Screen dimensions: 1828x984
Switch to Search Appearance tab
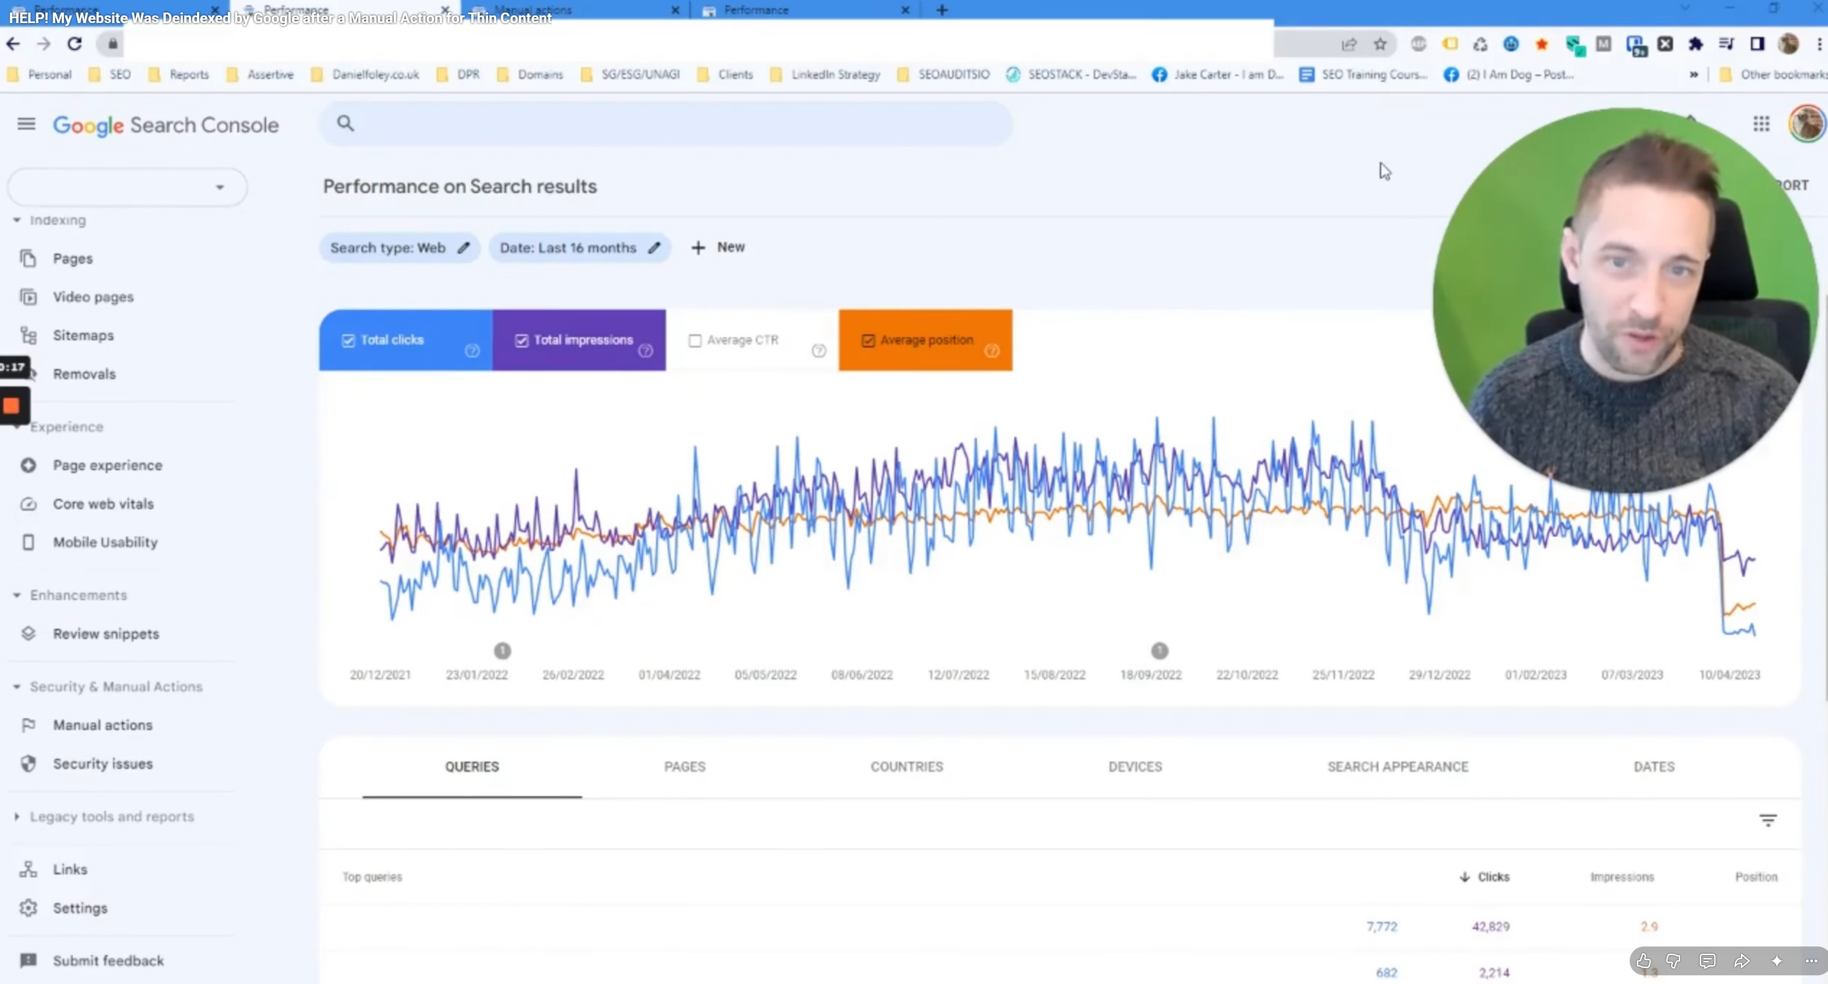coord(1398,767)
